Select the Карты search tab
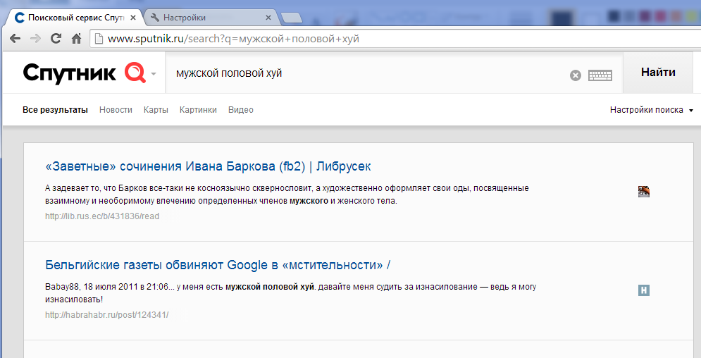The width and height of the screenshot is (701, 358). (x=156, y=110)
